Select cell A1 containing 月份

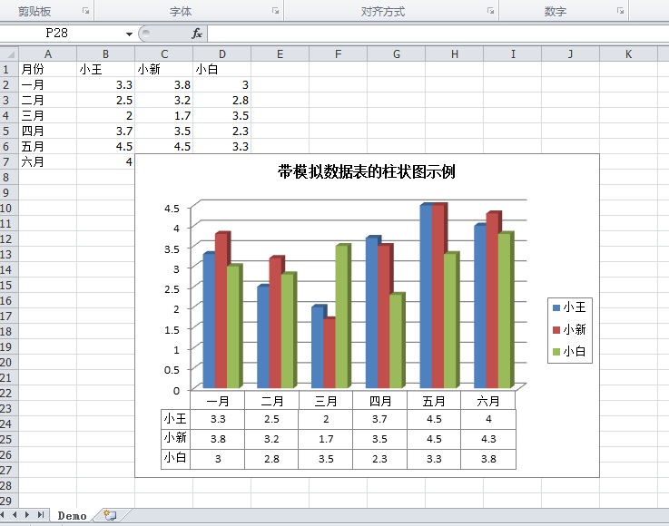click(48, 69)
